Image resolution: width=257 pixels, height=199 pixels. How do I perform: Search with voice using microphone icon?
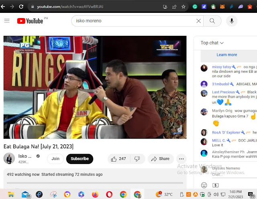pos(232,21)
